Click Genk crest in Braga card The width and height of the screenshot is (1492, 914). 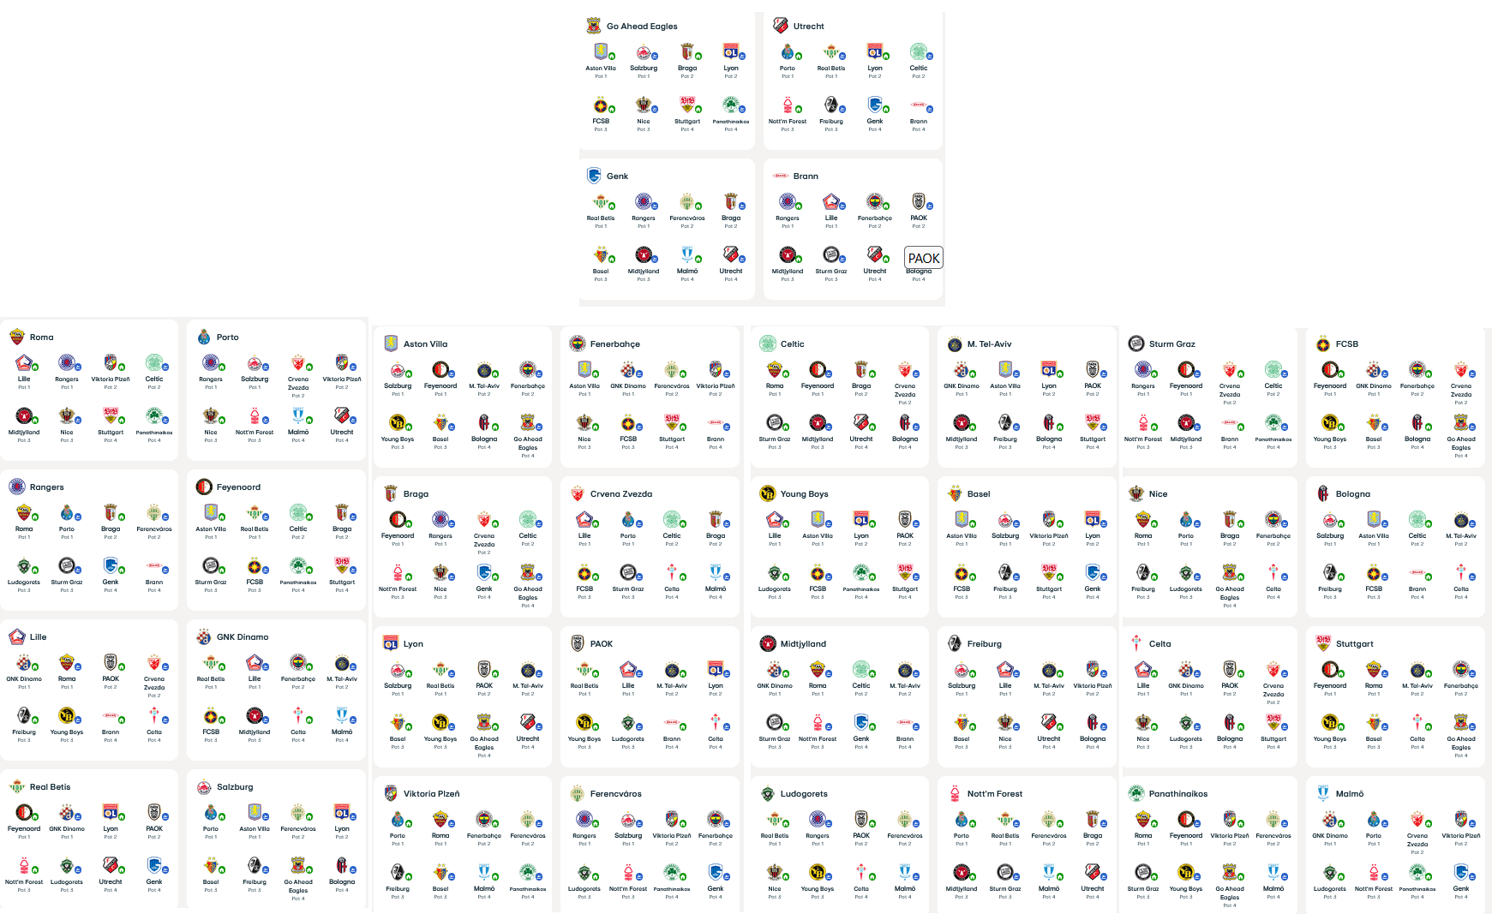pyautogui.click(x=482, y=573)
